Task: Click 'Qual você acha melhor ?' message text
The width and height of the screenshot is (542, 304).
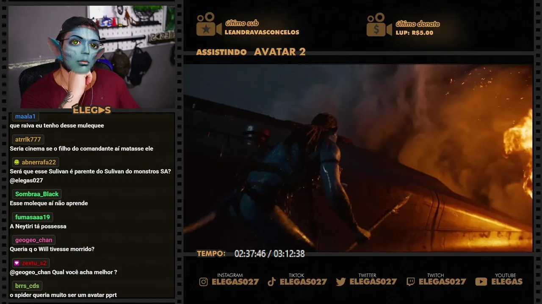Action: 85,272
